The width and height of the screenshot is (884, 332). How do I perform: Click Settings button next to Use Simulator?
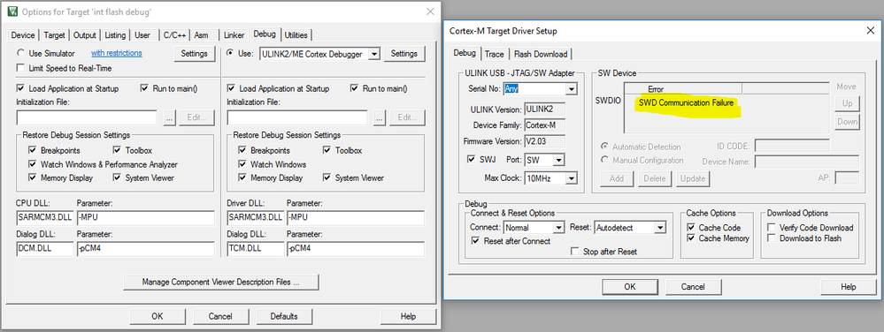(x=195, y=54)
